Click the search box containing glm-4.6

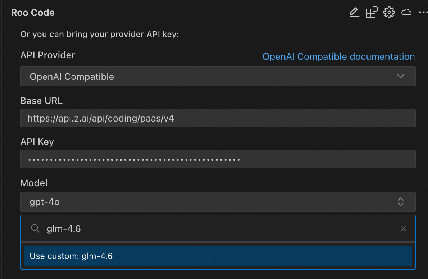pyautogui.click(x=216, y=229)
